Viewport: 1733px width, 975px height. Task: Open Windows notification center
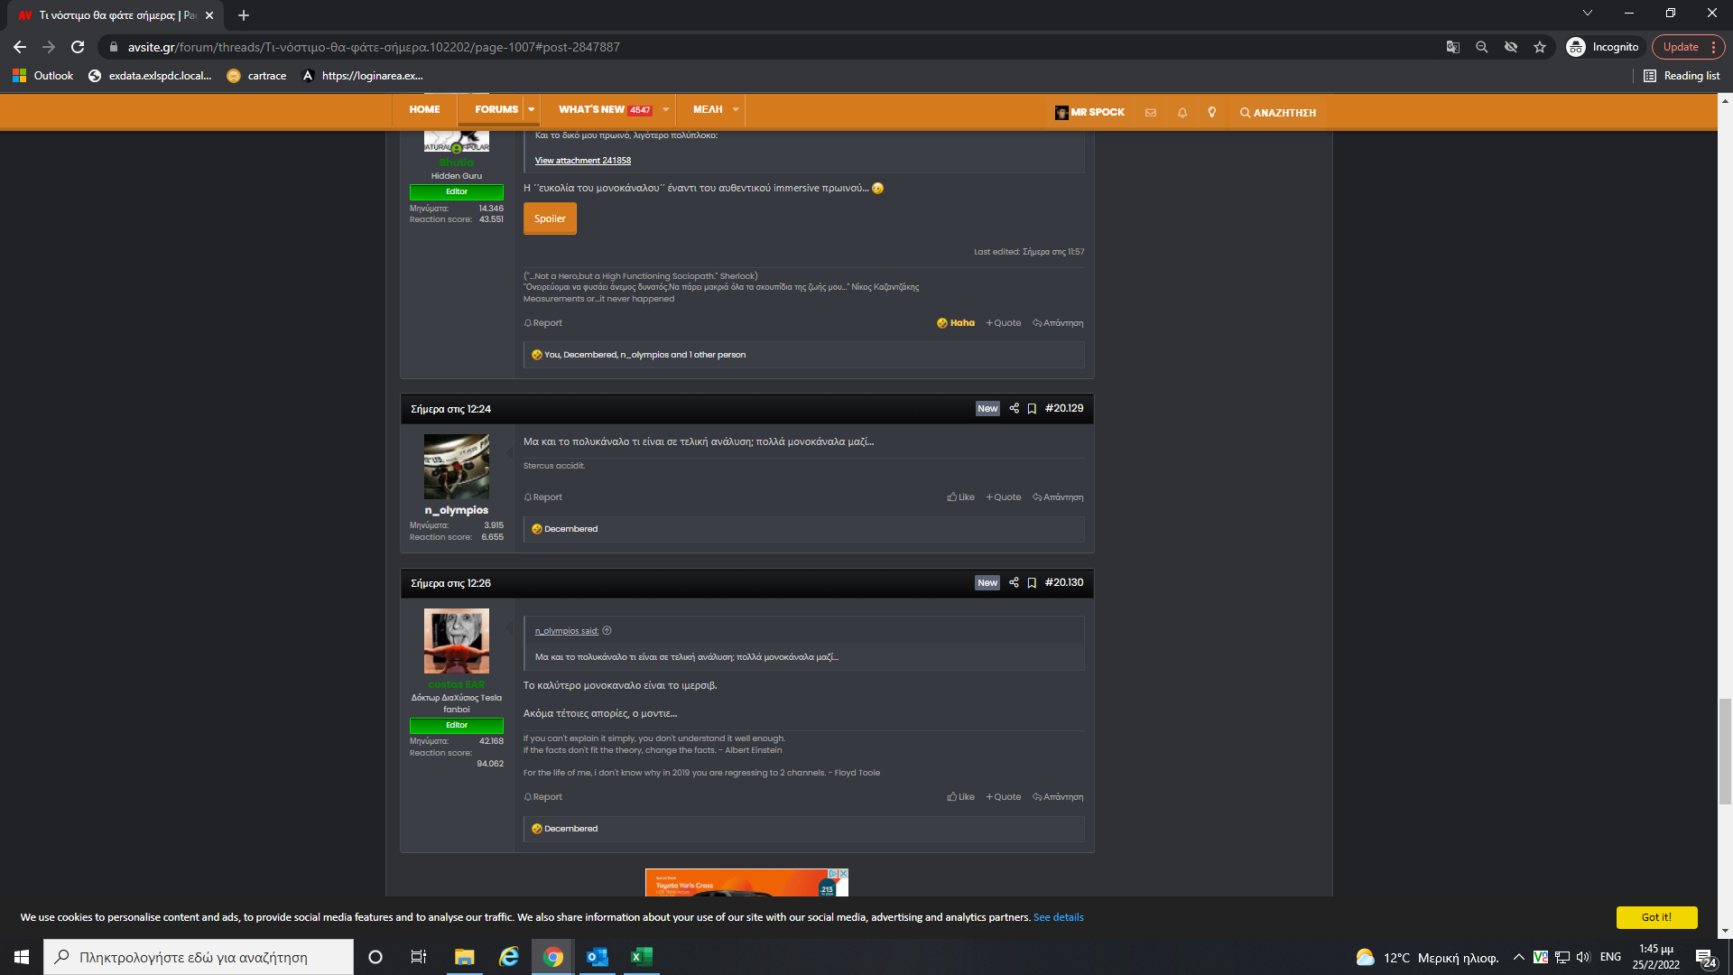point(1705,957)
